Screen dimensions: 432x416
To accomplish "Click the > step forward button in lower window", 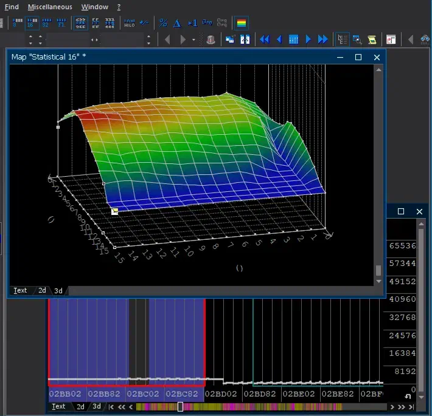I will [392, 407].
